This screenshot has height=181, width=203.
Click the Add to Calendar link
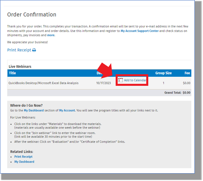[x=135, y=80]
